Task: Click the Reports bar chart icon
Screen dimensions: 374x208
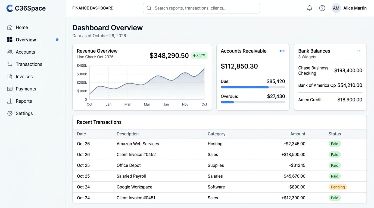Action: (x=10, y=101)
